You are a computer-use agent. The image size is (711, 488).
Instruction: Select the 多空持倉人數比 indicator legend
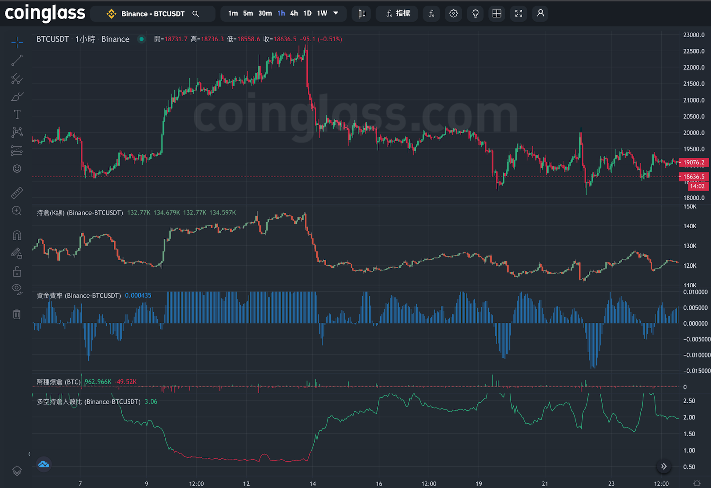pos(88,401)
